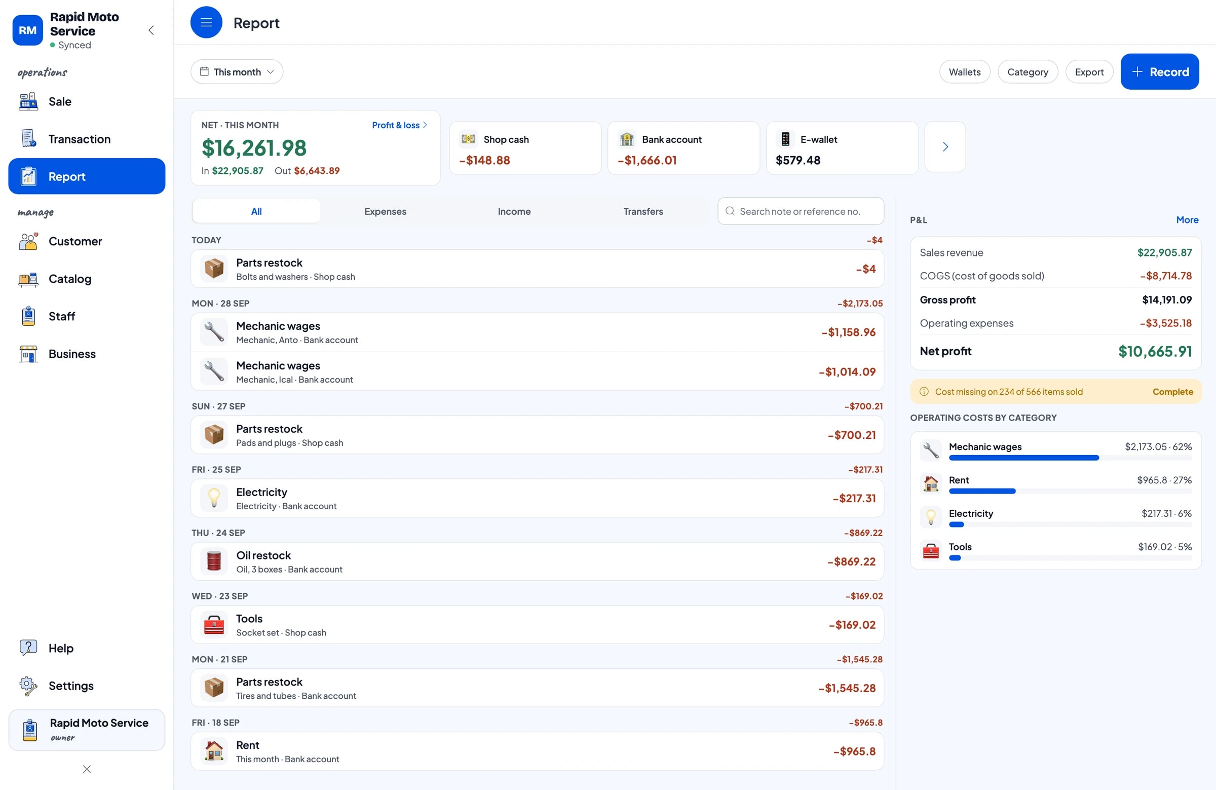Screen dimensions: 1216x790
Task: Click the Staff sidebar icon
Action: click(x=28, y=316)
